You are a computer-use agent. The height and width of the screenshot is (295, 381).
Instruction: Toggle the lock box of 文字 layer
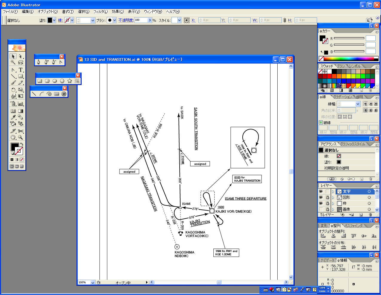click(328, 191)
